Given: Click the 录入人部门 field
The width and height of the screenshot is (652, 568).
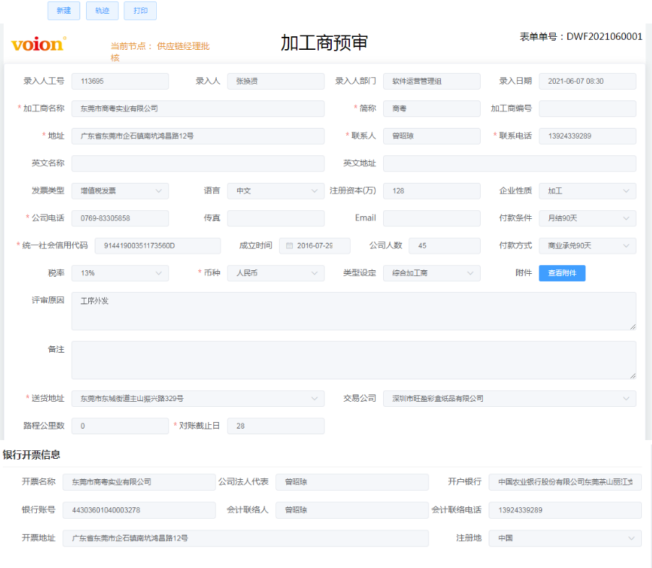Looking at the screenshot, I should point(432,81).
